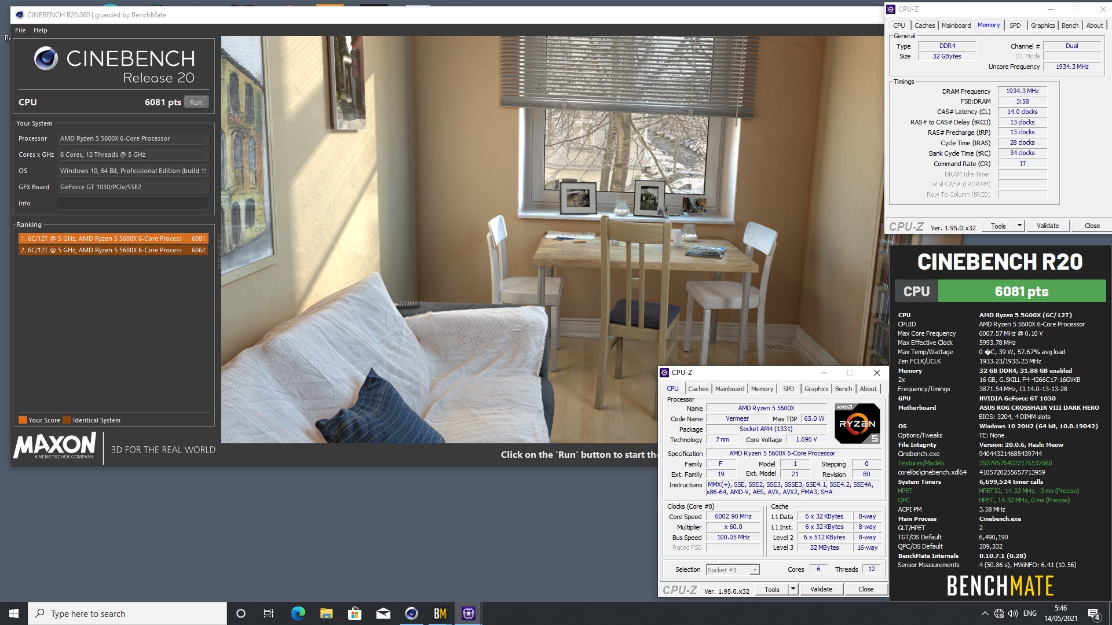Click Tools button in upper CPU-Z window
Viewport: 1112px width, 625px height.
click(998, 226)
